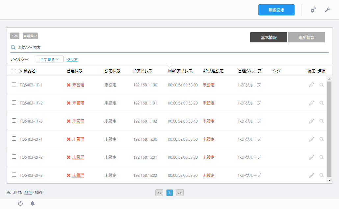Edit TQ5403-2F-2 with pencil icon
Viewport: 339px width, 209px height.
312,157
